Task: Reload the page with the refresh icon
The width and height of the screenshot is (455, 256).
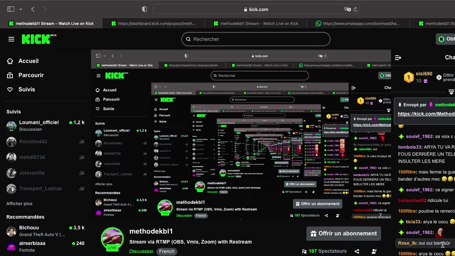Action: coord(355,9)
